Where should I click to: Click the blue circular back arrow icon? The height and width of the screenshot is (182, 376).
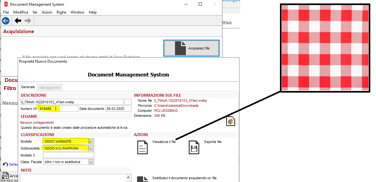click(6, 21)
